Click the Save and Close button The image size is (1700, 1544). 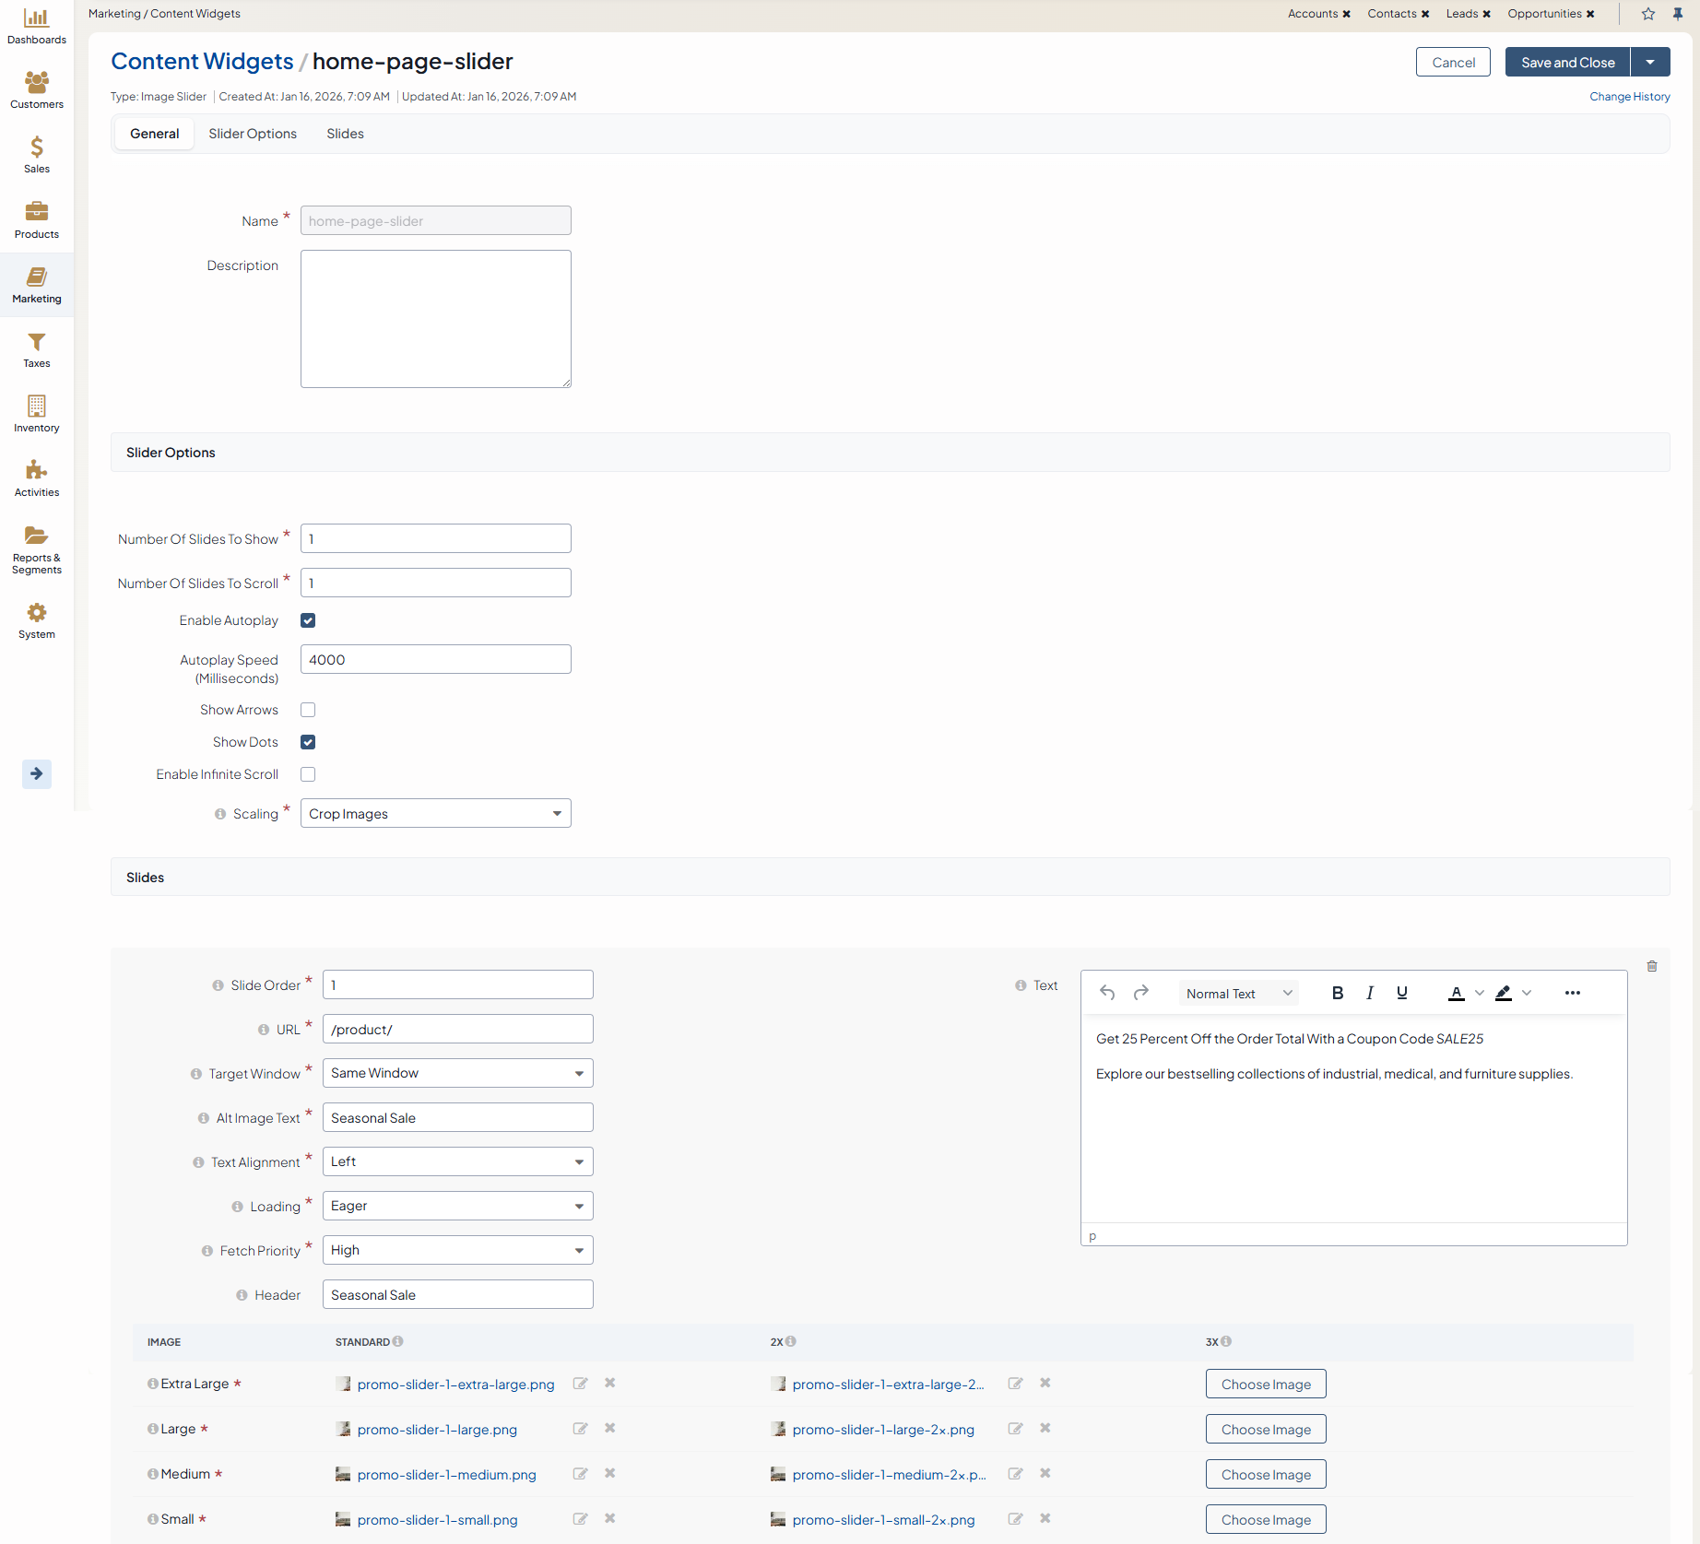(1567, 63)
